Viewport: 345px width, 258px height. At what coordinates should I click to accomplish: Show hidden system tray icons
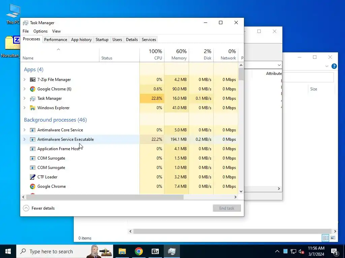(x=277, y=251)
